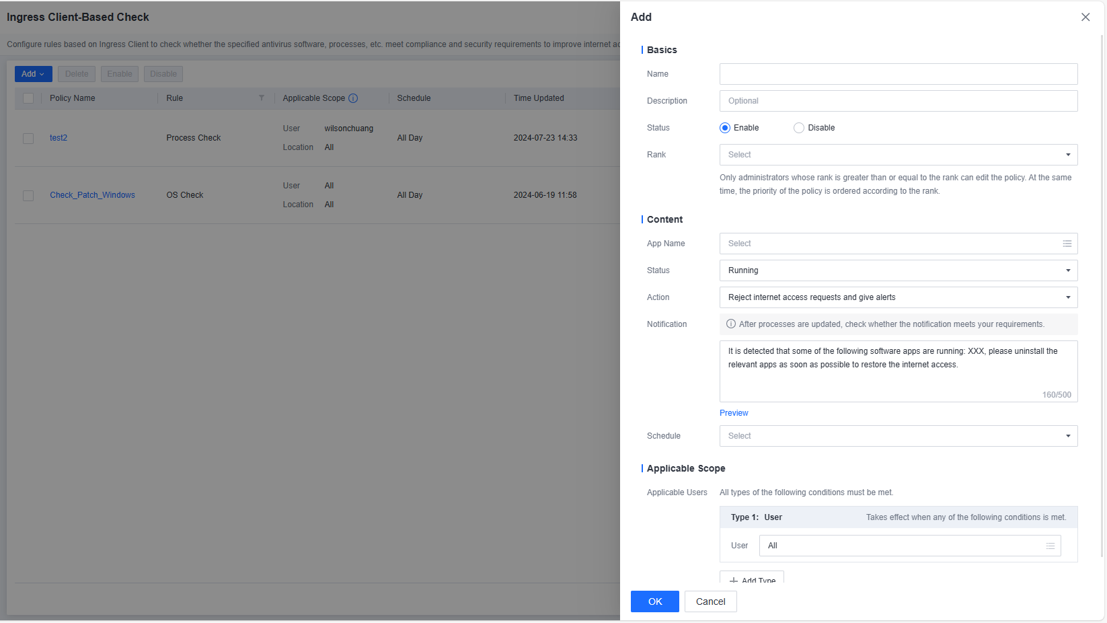The image size is (1107, 623).
Task: Click the Notification info icon
Action: [x=731, y=324]
